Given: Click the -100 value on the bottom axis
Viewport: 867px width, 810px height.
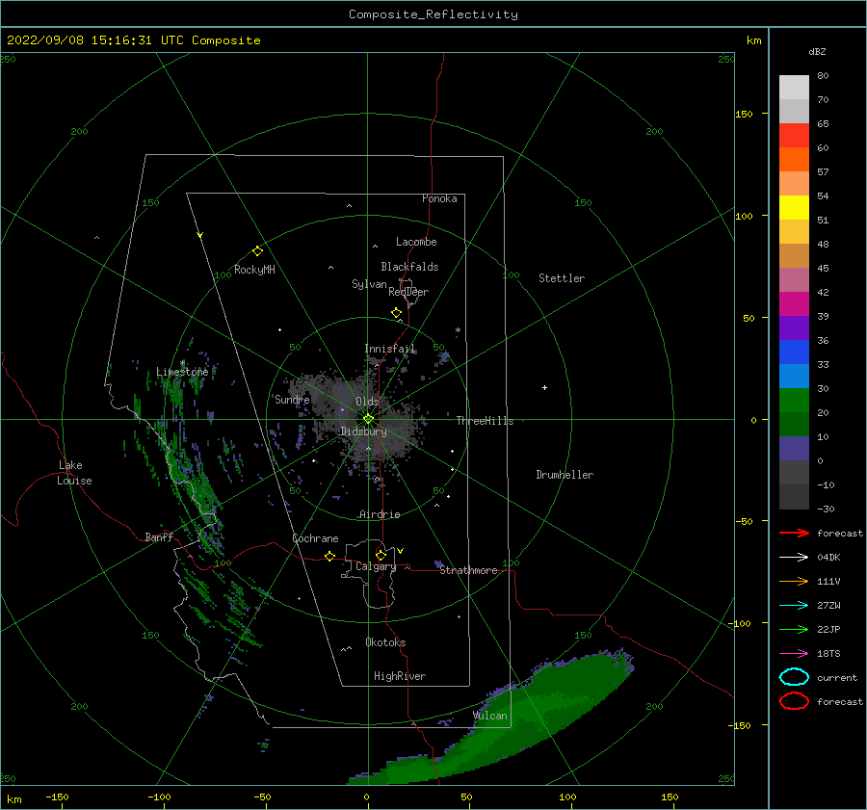Looking at the screenshot, I should coord(159,797).
